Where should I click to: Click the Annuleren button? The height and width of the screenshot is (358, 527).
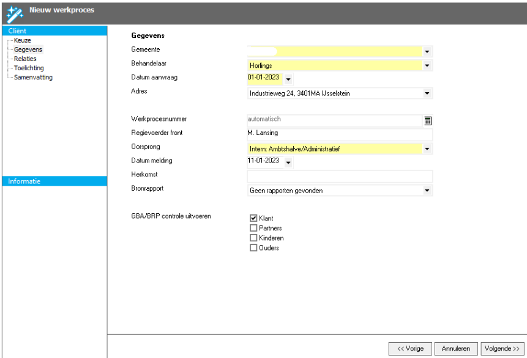(456, 348)
